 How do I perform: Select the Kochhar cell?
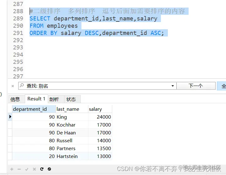(x=72, y=125)
